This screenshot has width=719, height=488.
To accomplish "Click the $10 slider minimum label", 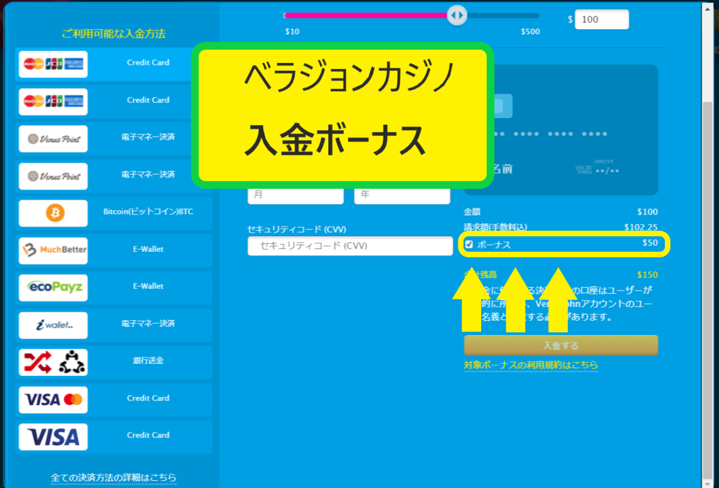I will click(292, 32).
